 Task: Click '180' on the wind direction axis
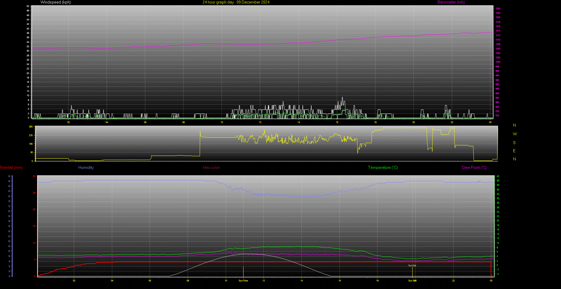31,144
